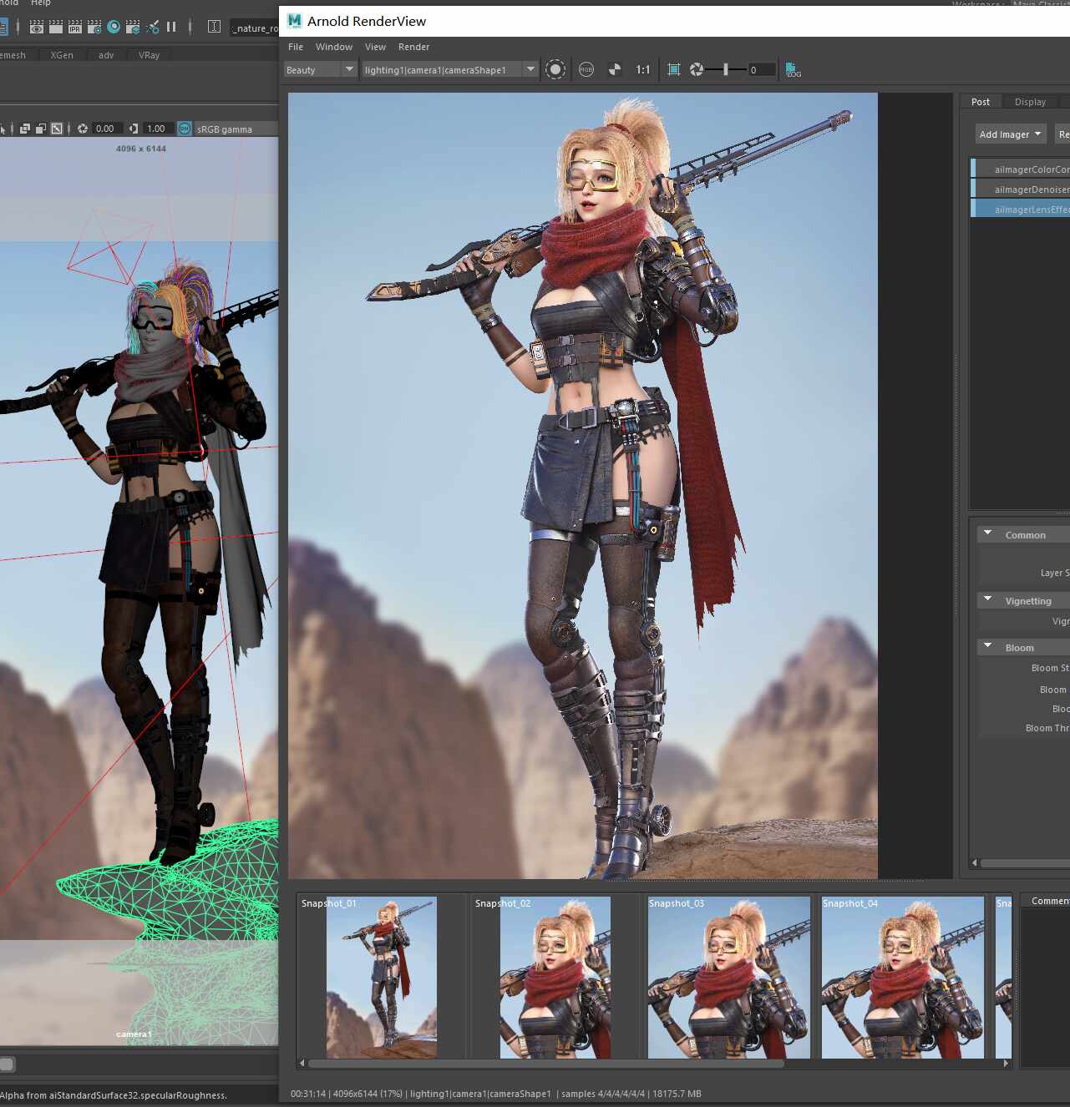Toggle color management ON button in viewport
This screenshot has width=1070, height=1107.
[185, 129]
